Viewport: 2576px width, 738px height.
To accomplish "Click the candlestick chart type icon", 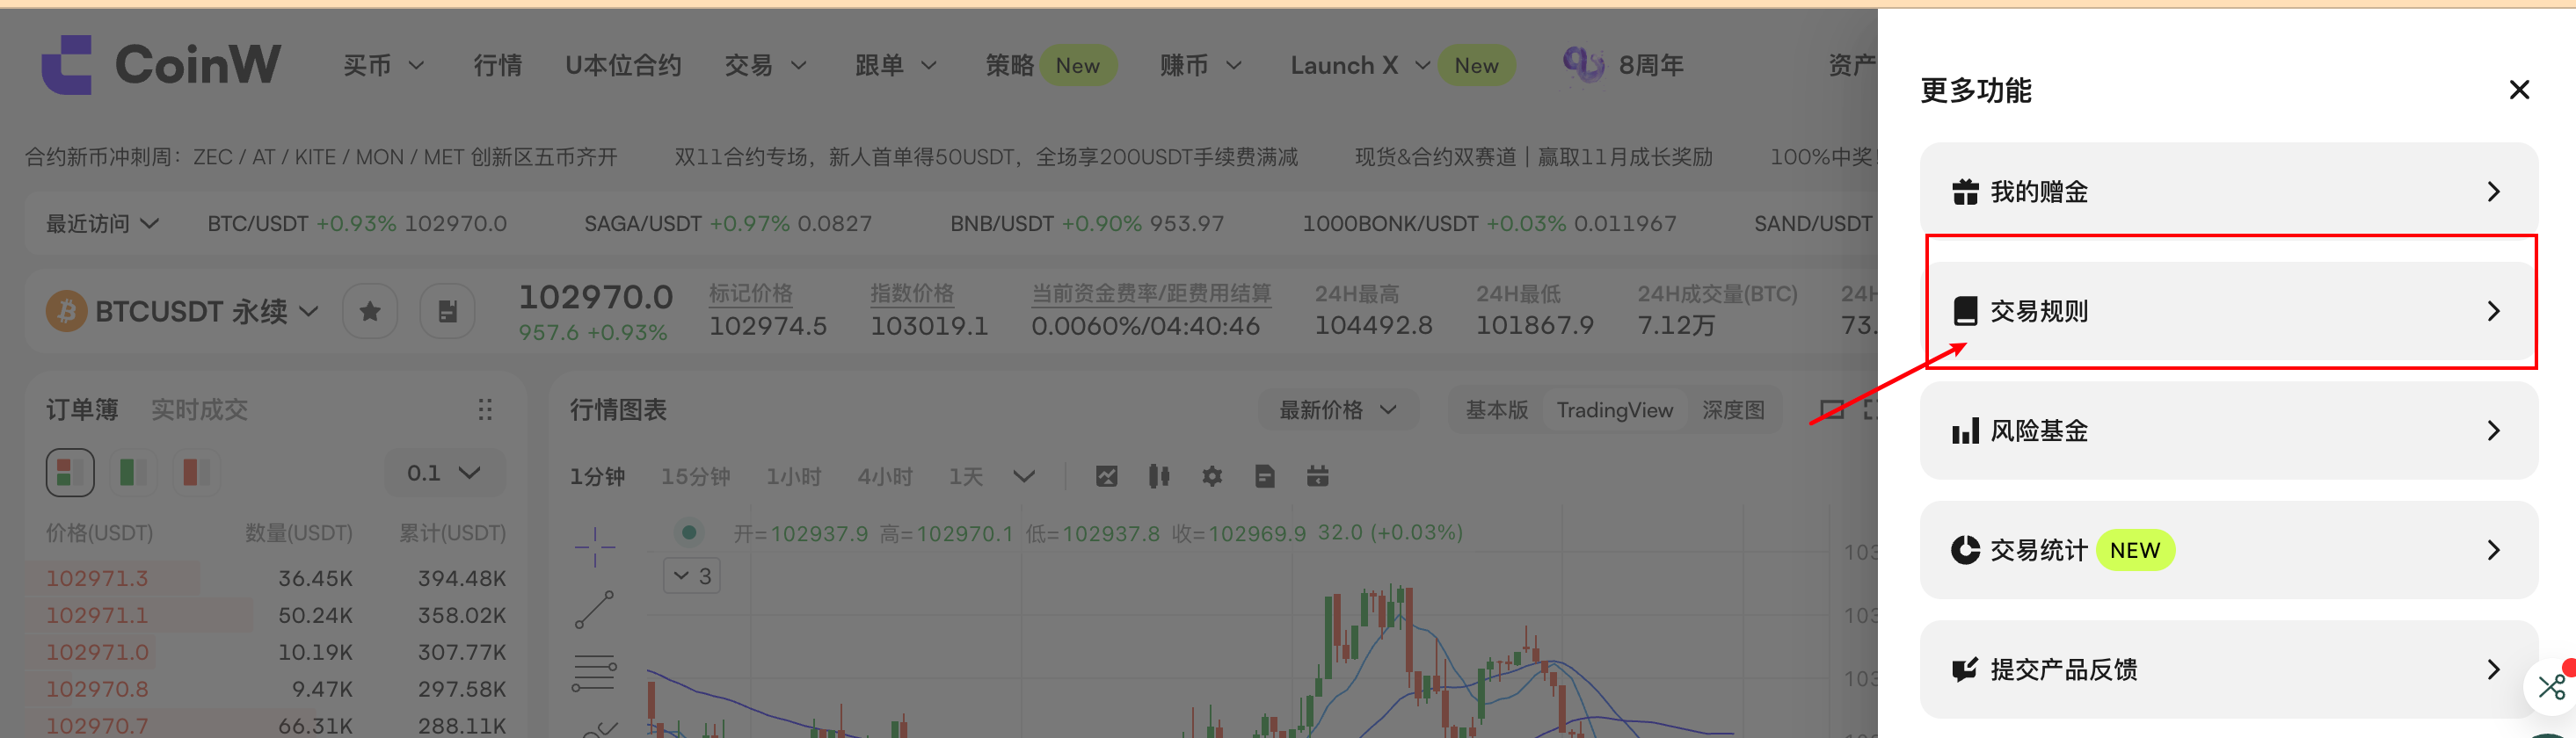I will click(x=1159, y=476).
